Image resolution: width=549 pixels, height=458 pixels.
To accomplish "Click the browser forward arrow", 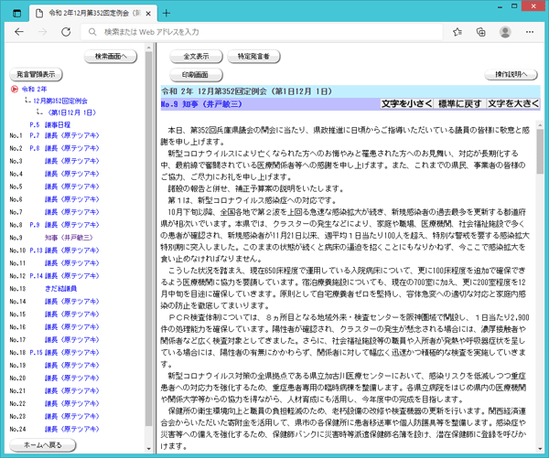I will (42, 32).
